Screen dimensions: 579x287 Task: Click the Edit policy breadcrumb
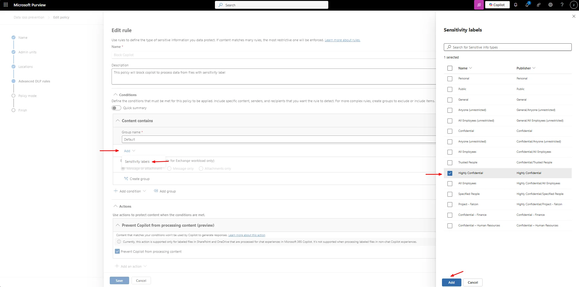click(61, 17)
